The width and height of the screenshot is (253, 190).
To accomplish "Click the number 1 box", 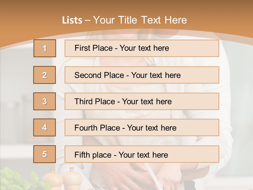I will click(x=45, y=48).
